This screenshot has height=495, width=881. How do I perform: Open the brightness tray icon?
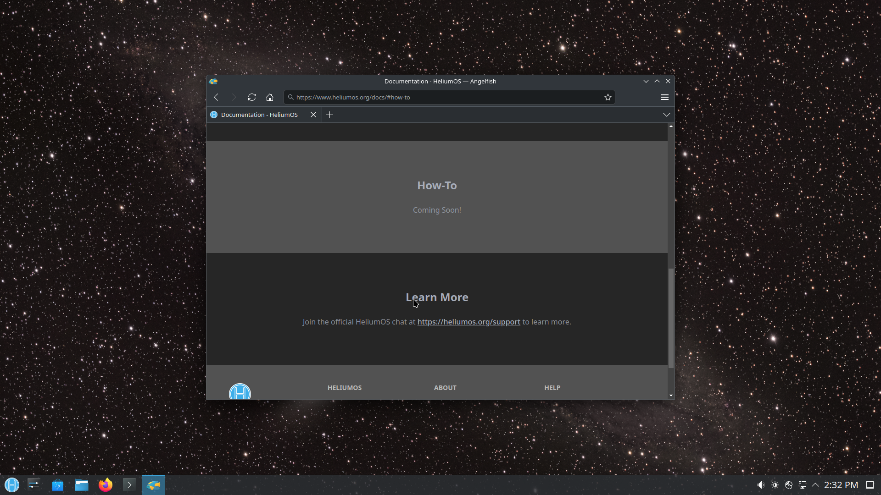click(x=775, y=485)
